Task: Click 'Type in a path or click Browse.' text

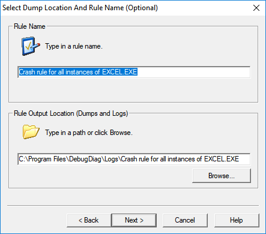Action: [x=89, y=133]
